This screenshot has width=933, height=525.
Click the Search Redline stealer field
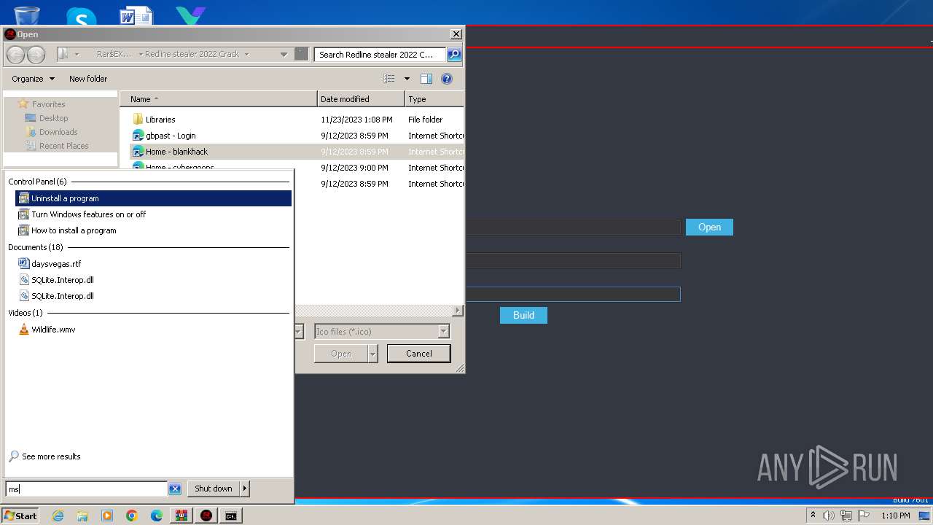380,55
